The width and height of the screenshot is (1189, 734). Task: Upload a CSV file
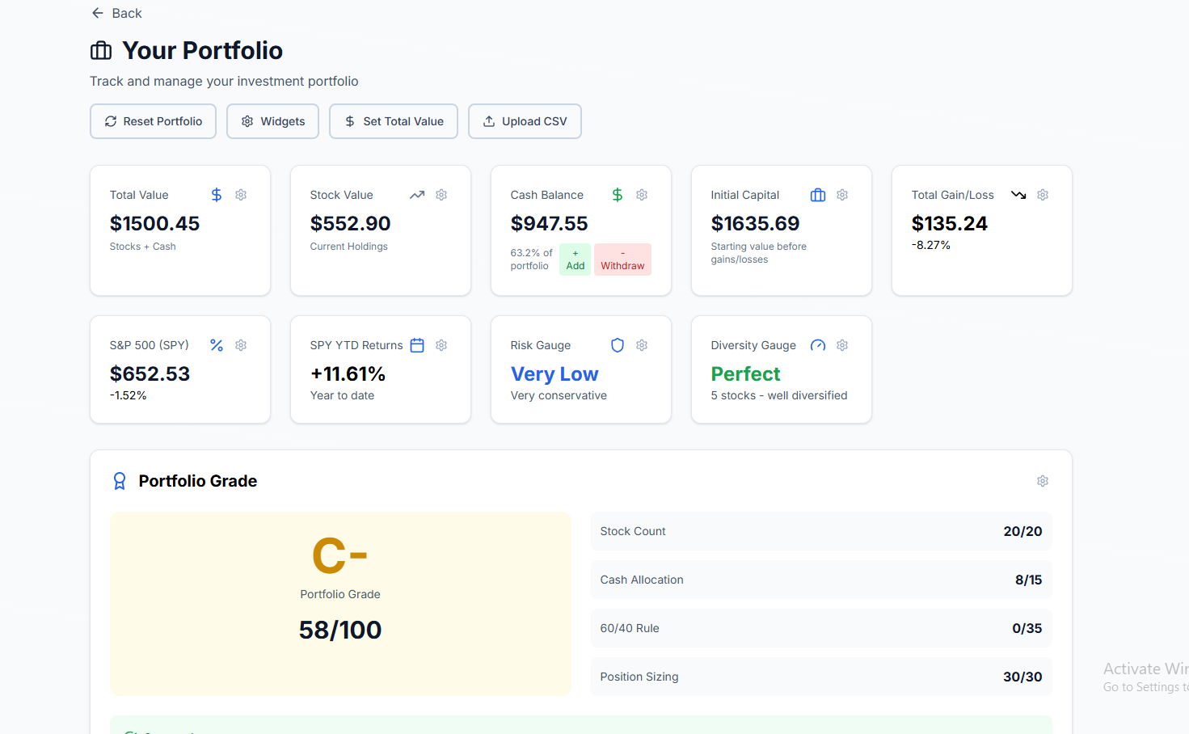525,121
